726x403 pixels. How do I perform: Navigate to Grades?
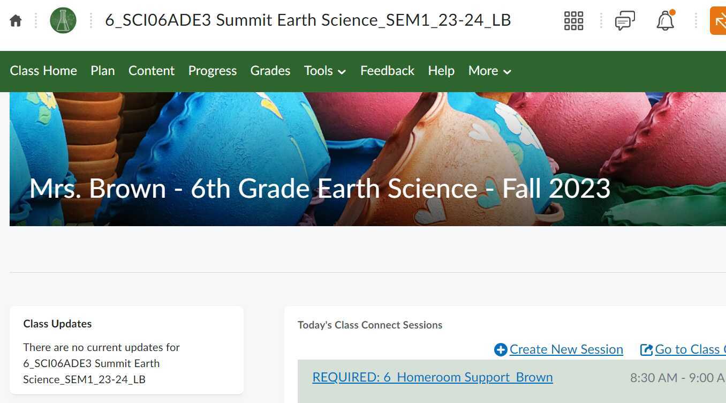[x=270, y=71]
